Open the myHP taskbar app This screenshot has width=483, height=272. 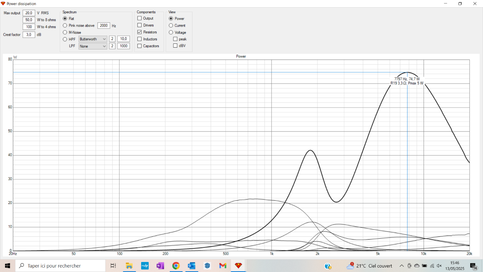coord(145,266)
